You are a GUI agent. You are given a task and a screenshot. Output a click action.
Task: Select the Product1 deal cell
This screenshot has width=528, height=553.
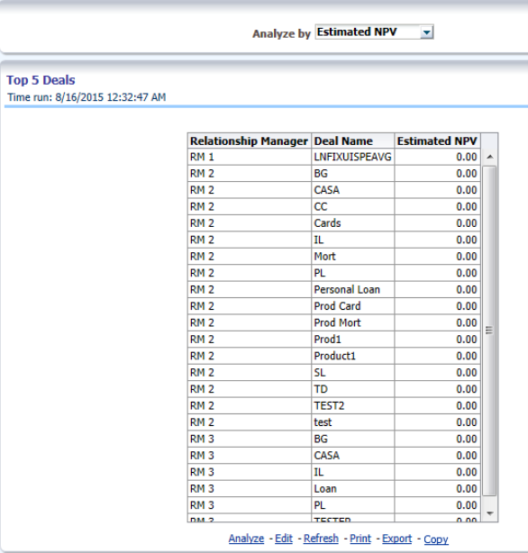point(352,356)
